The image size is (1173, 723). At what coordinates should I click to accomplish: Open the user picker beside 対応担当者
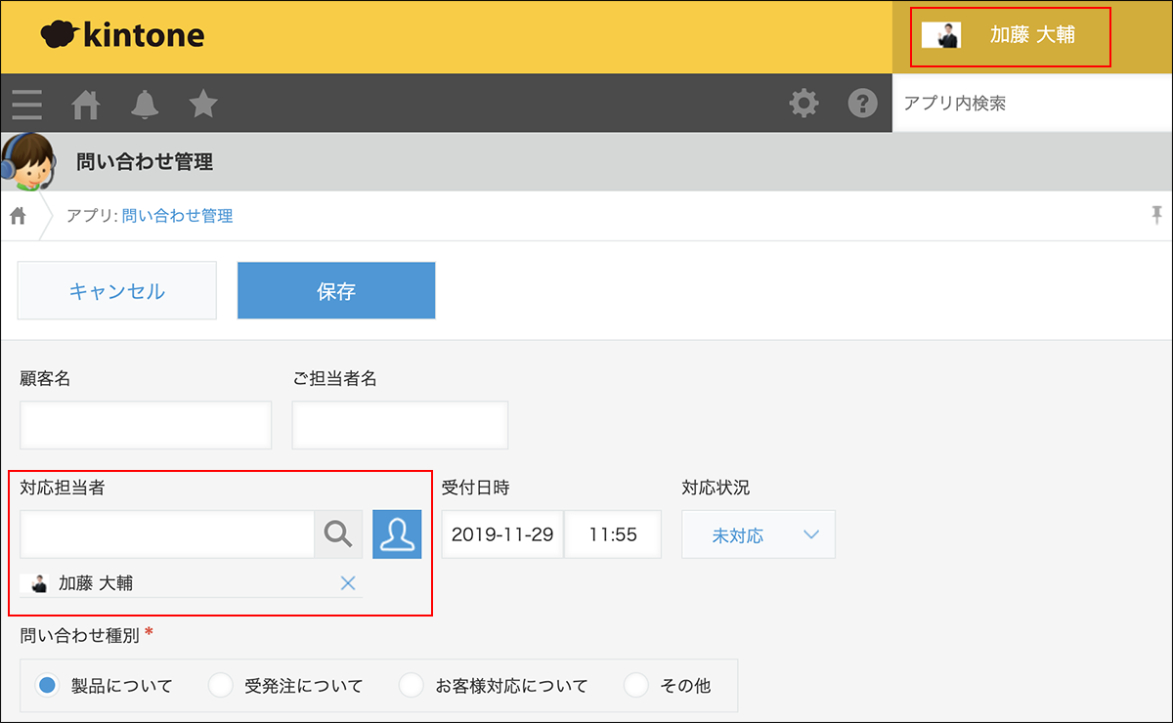[x=397, y=534]
